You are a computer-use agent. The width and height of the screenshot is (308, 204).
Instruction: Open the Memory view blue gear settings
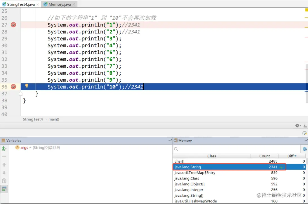point(305,149)
